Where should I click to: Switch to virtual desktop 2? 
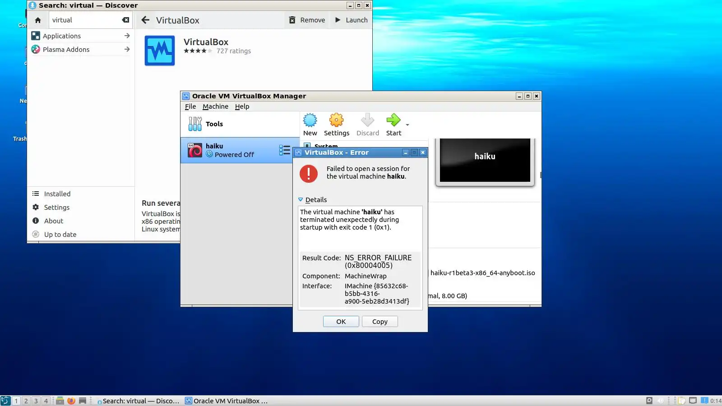click(26, 401)
